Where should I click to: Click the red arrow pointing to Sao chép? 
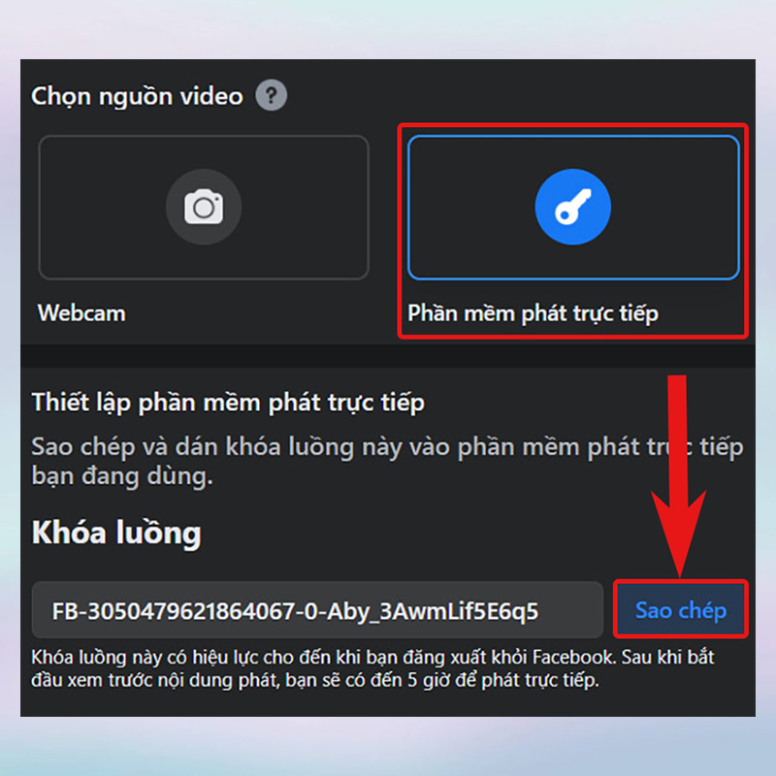678,475
